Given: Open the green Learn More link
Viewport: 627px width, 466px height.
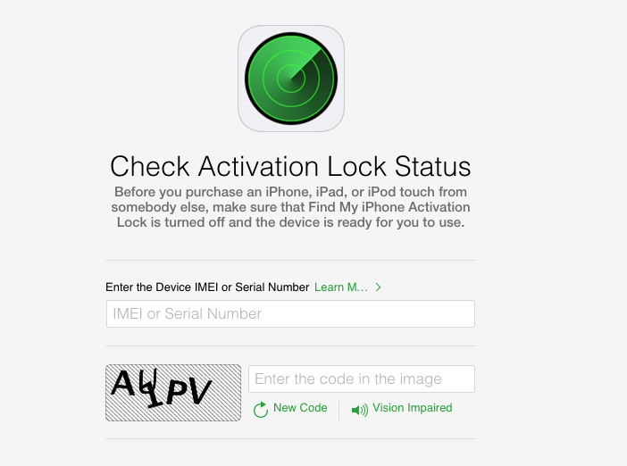Looking at the screenshot, I should click(340, 287).
